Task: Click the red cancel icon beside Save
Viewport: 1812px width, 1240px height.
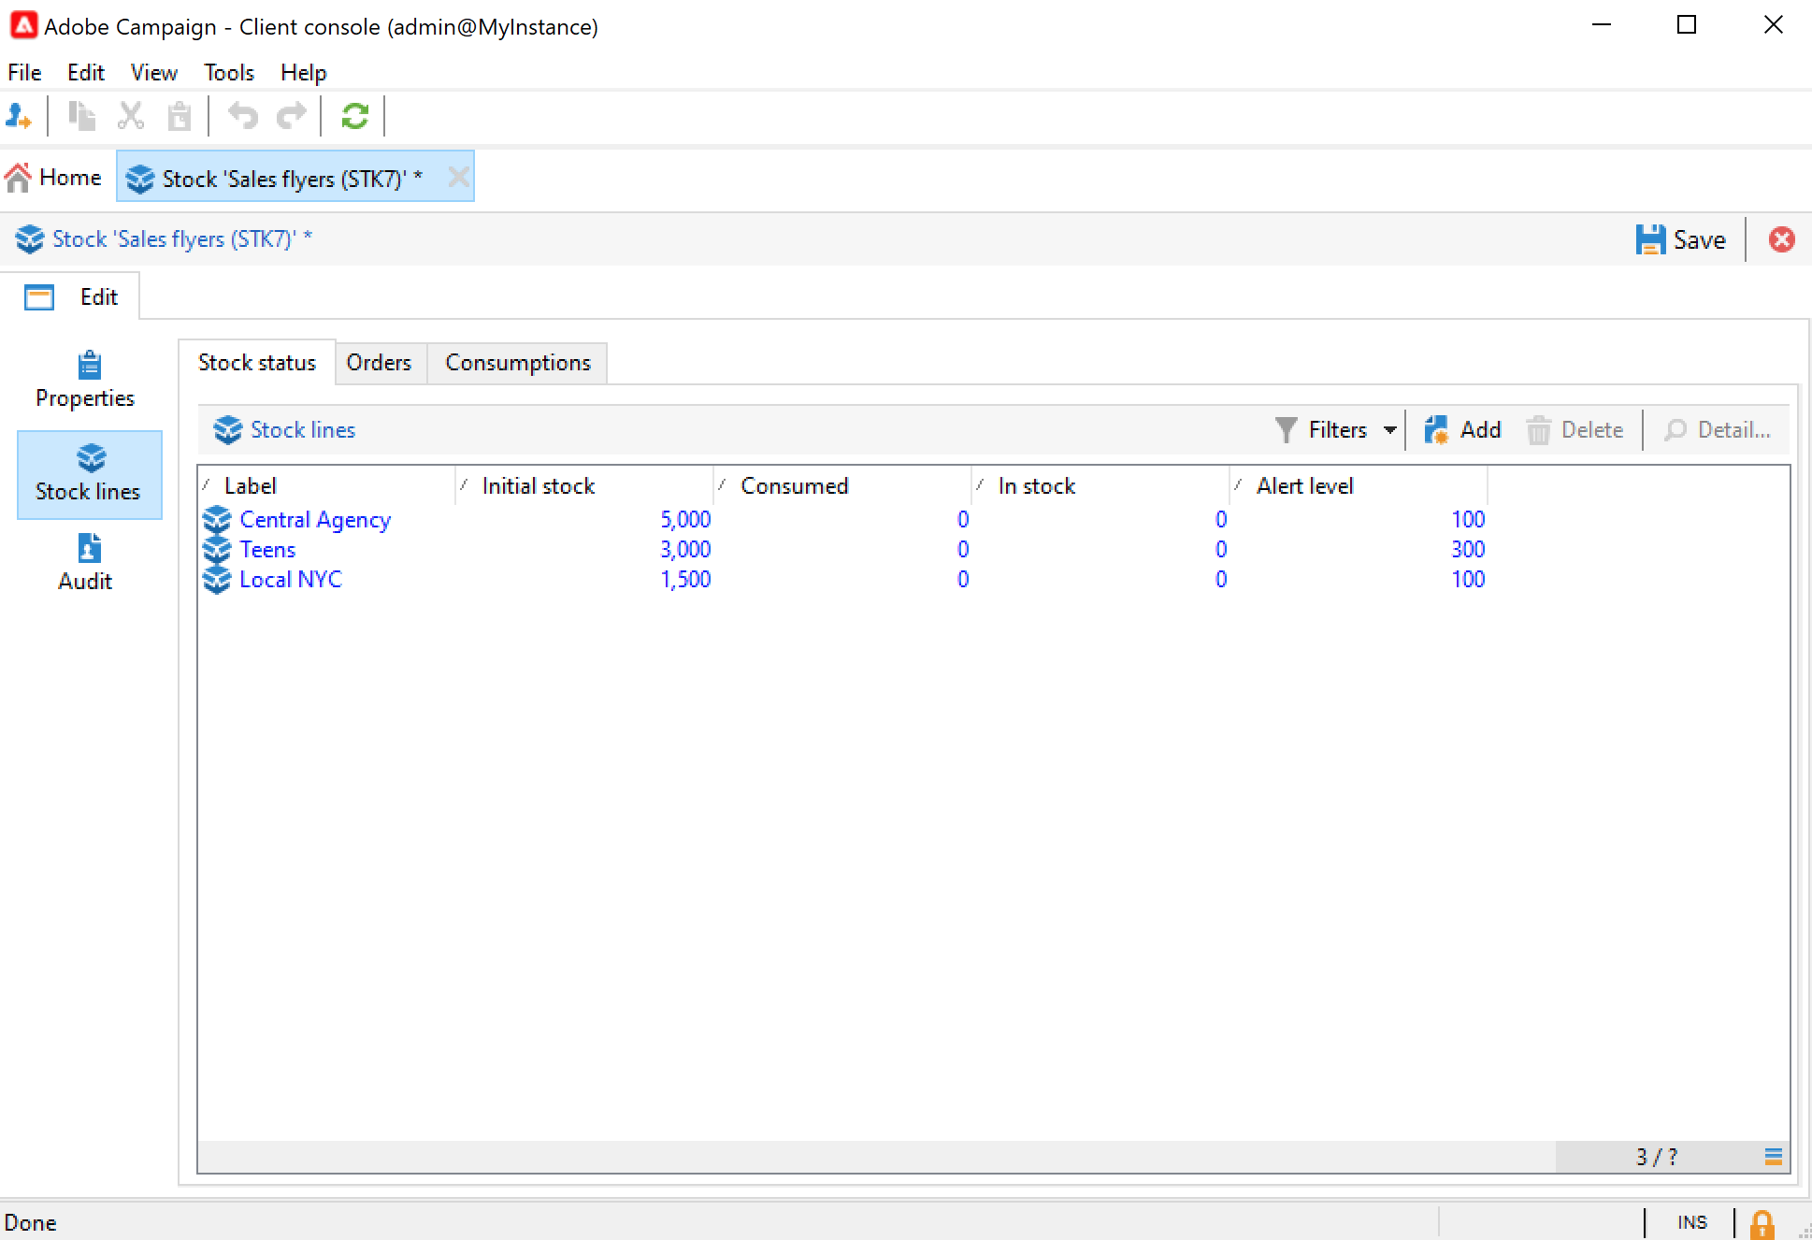Action: (x=1781, y=239)
